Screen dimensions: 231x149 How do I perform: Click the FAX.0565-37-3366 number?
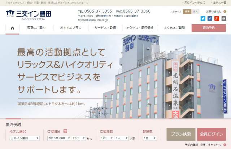133,11
